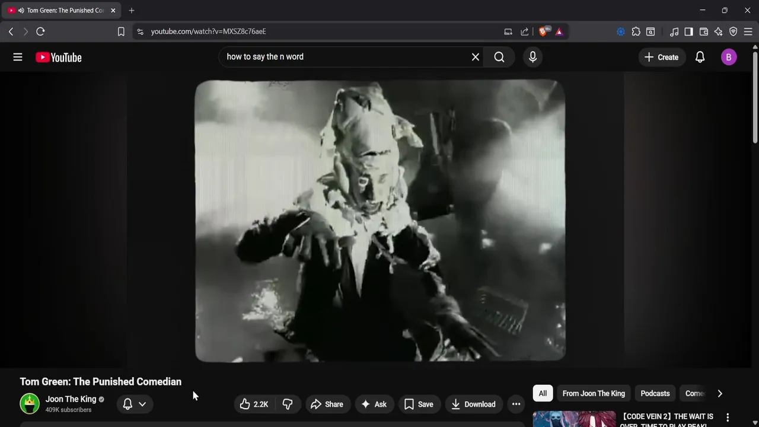Mute the tab via its speaker icon
The width and height of the screenshot is (759, 427).
21,10
